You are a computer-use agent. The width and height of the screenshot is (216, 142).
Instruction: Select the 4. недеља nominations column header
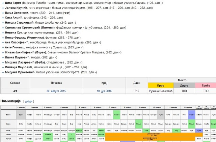(x=64, y=107)
